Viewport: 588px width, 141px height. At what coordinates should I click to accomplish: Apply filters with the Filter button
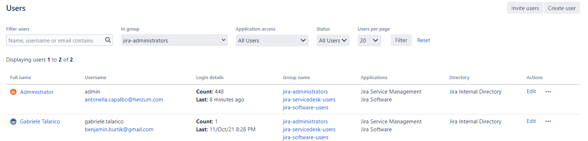coord(401,40)
